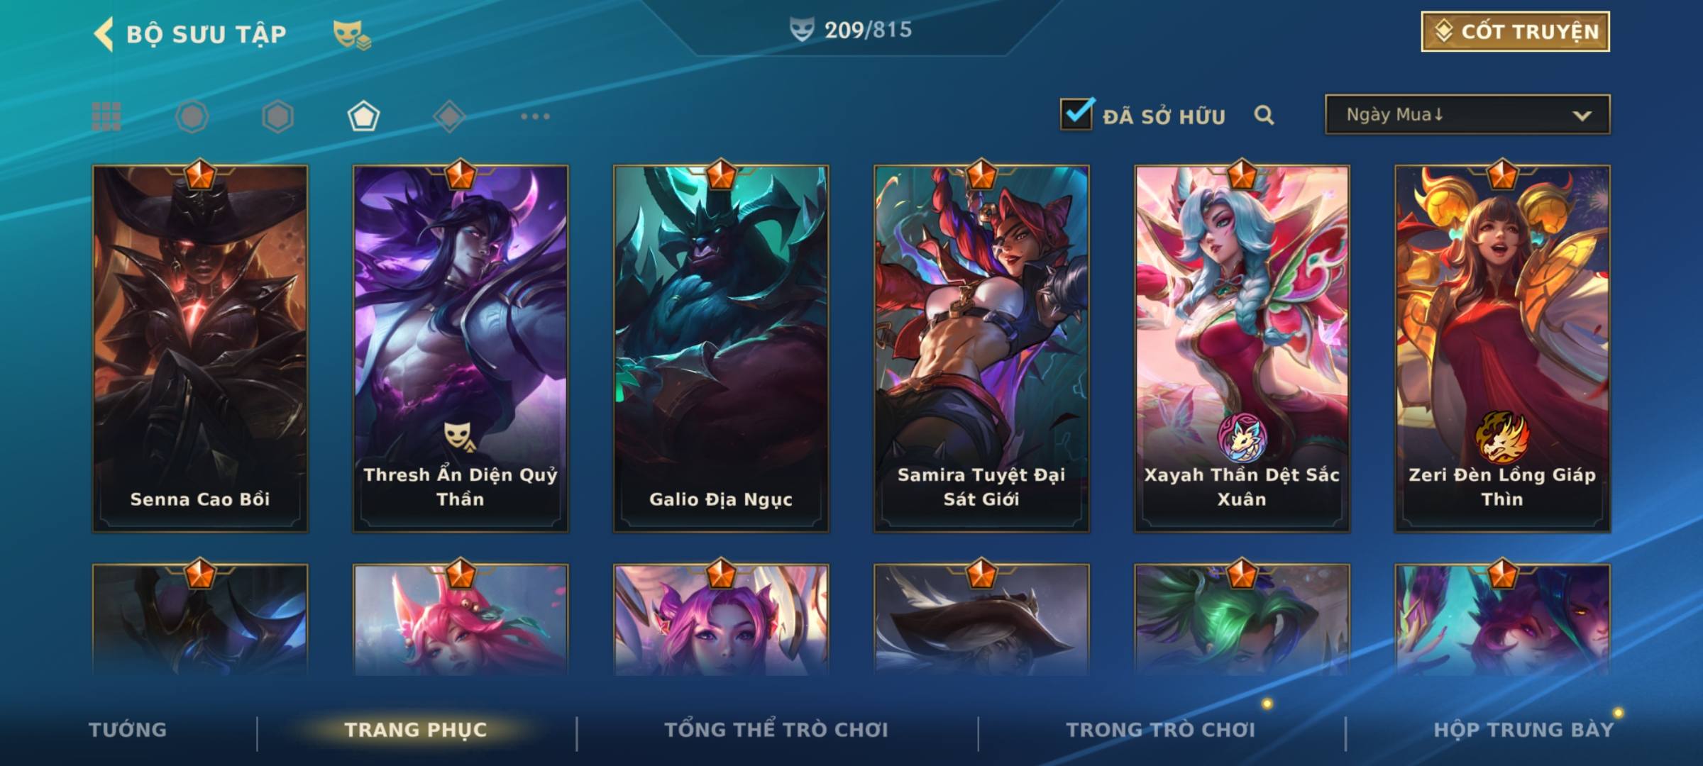This screenshot has width=1703, height=766.
Task: Open the Trong Trò Chơi tab
Action: [x=1161, y=730]
